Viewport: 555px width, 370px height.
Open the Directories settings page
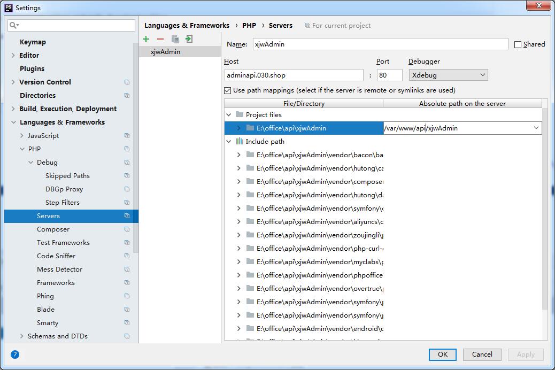(x=38, y=96)
